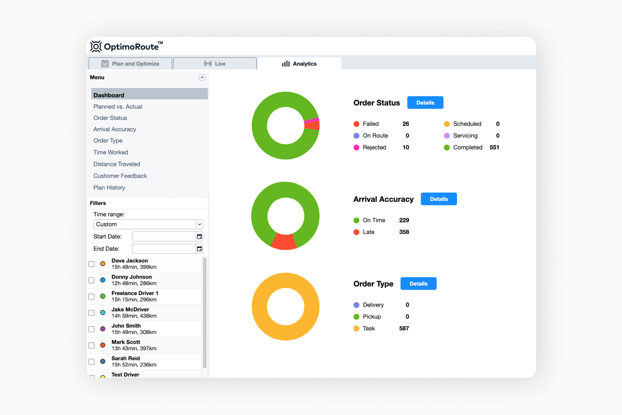Open the End Date calendar picker
622x415 pixels.
tap(199, 248)
